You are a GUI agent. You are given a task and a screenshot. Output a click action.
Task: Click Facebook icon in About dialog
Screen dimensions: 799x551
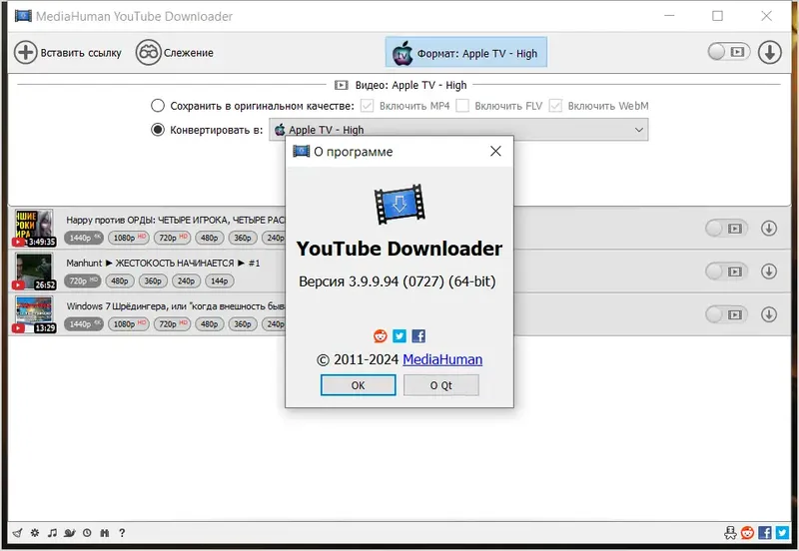pyautogui.click(x=418, y=336)
